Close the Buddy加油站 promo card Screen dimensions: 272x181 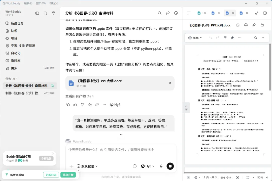tap(53, 153)
